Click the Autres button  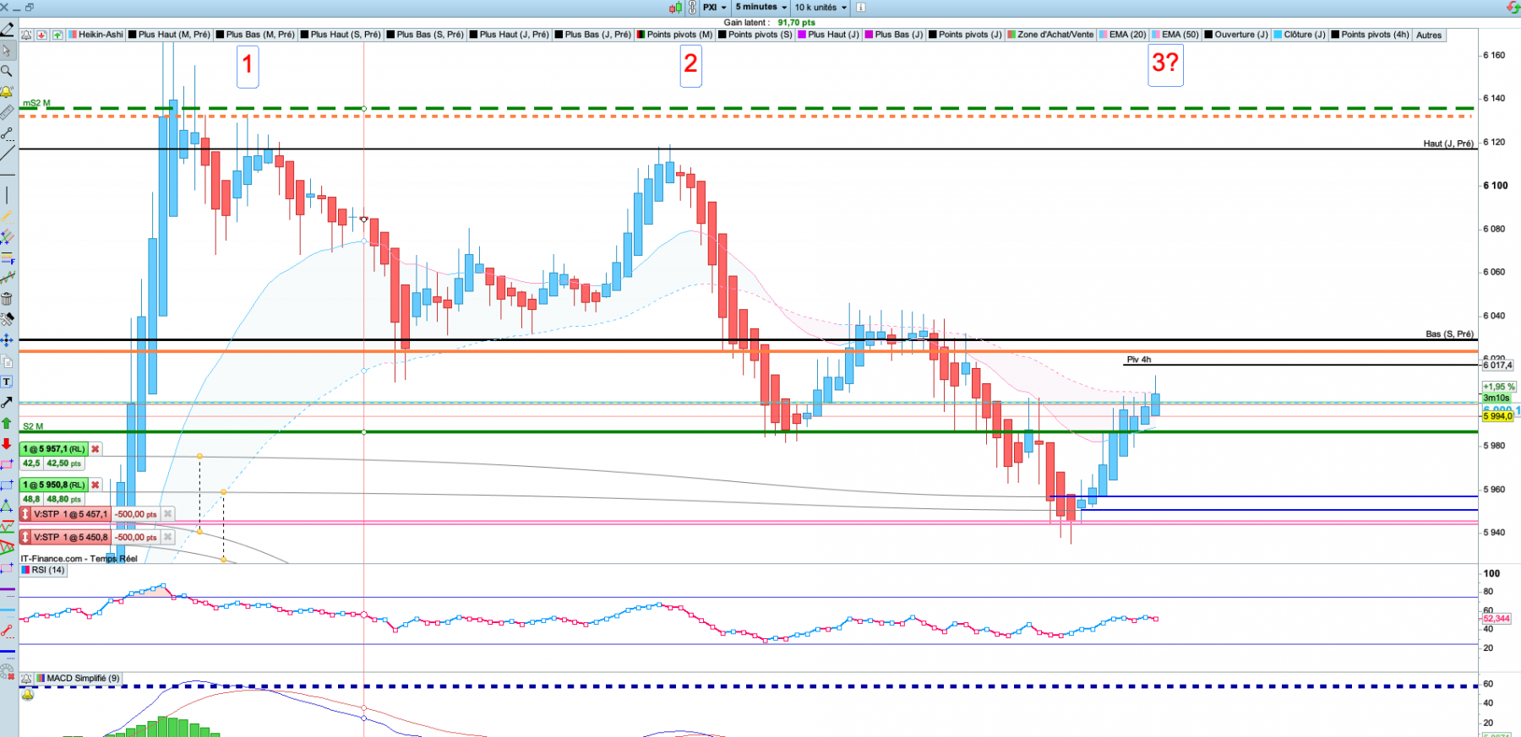(x=1429, y=35)
